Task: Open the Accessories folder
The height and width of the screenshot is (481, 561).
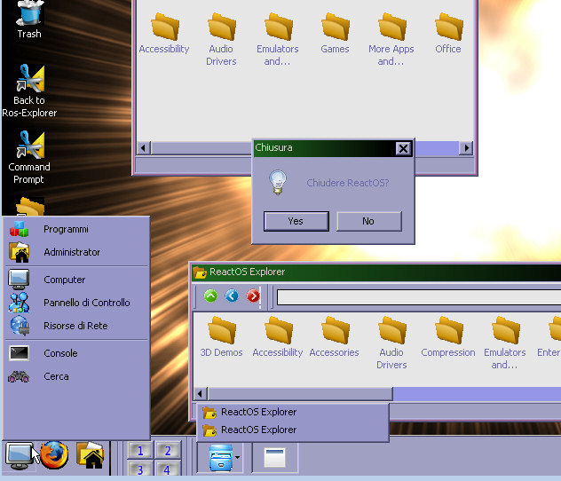Action: click(x=334, y=337)
